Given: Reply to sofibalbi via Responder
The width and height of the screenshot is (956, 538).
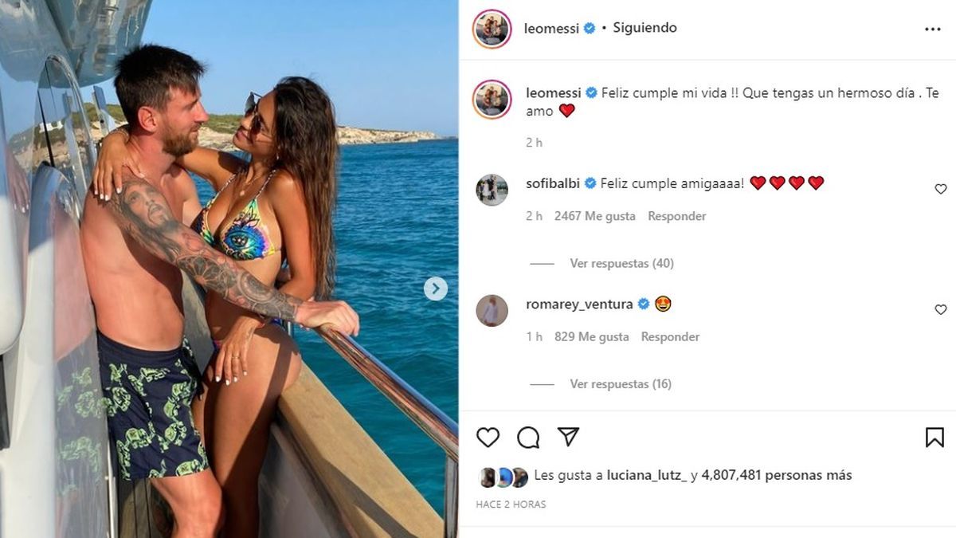Looking at the screenshot, I should [x=677, y=216].
